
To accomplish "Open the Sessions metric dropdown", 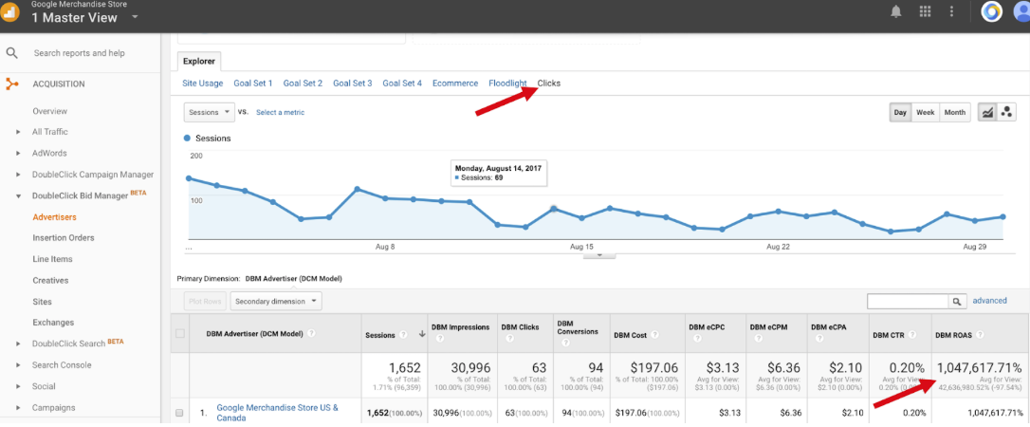I will coord(209,112).
